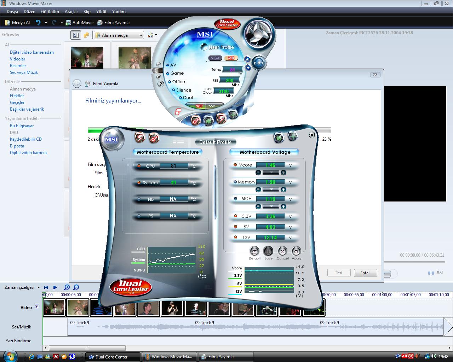Increase MCH voltage with plus button

click(283, 206)
